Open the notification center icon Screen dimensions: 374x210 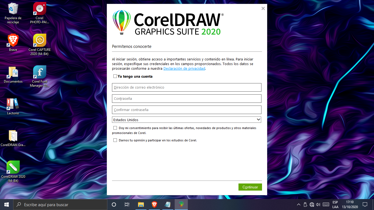pos(365,205)
